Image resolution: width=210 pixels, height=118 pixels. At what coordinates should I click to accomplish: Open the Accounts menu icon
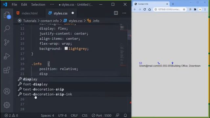tap(7, 91)
